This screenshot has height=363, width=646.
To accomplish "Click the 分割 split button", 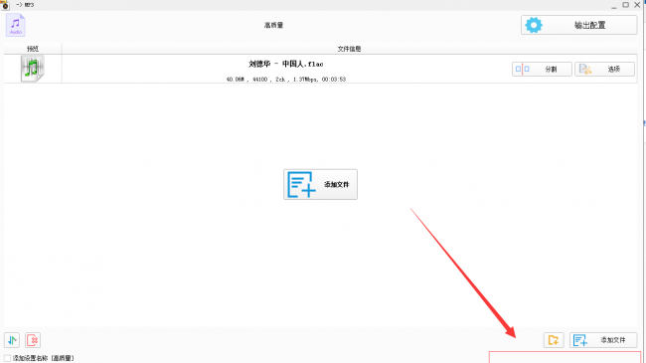I will pos(542,69).
